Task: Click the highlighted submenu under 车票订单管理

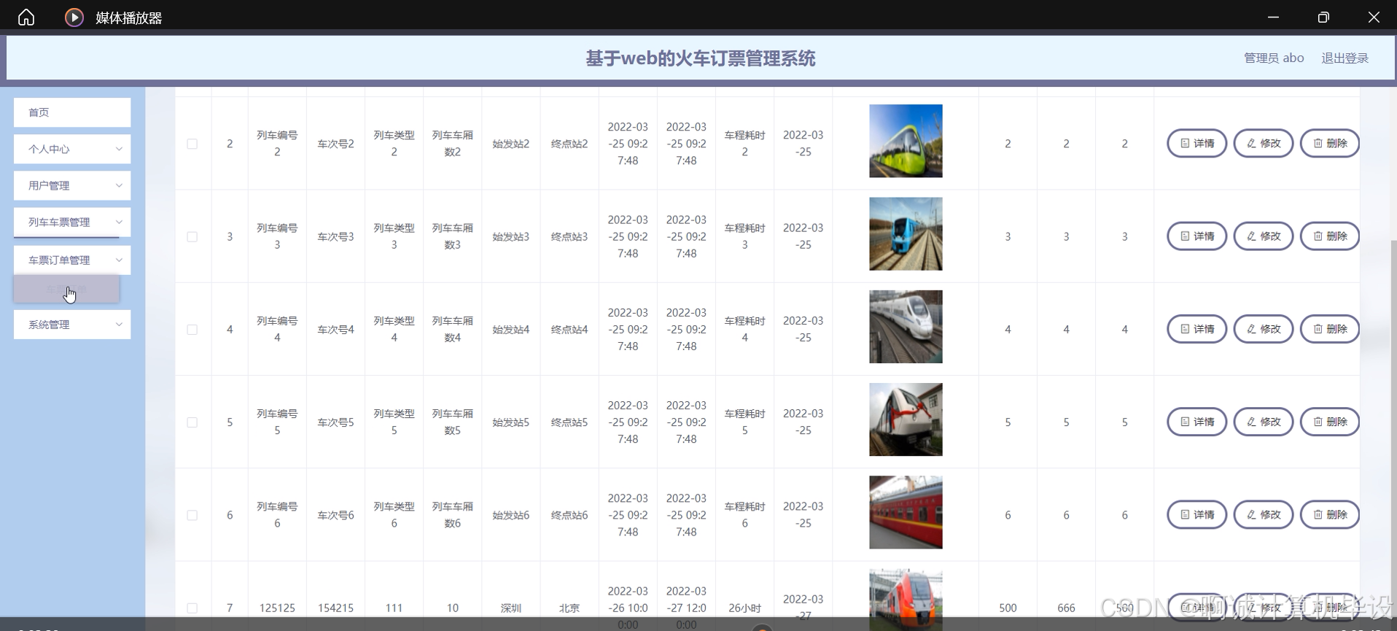Action: 66,290
